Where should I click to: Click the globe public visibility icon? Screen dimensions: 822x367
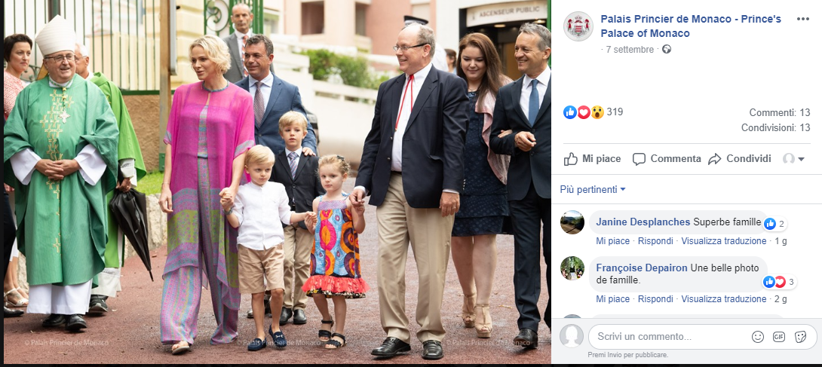coord(667,49)
